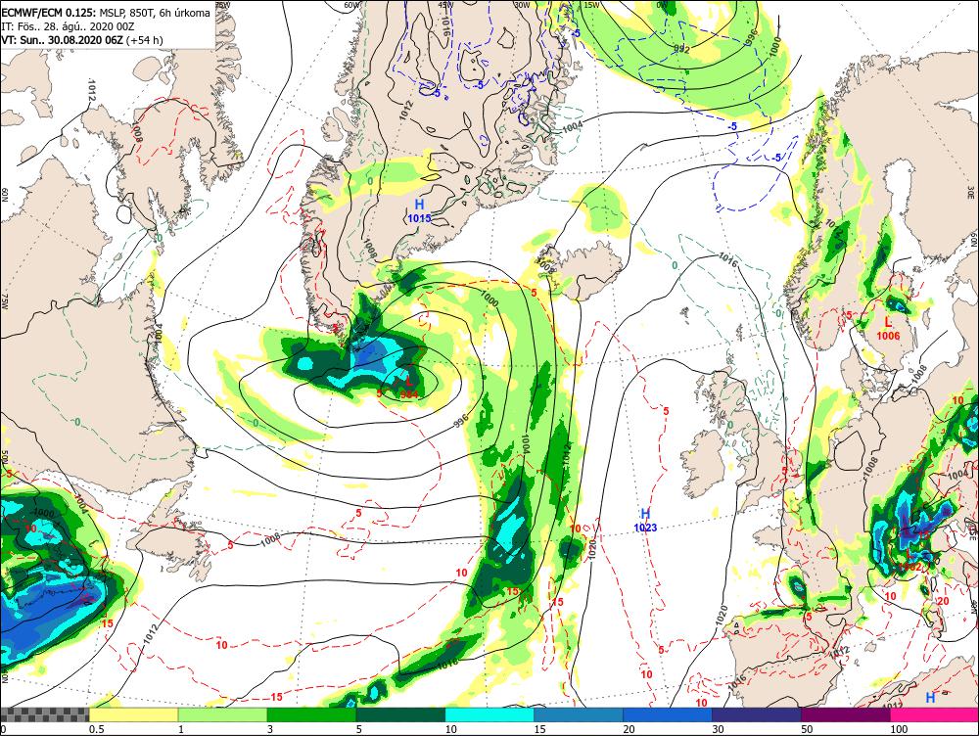Click the '992' isobar label
The height and width of the screenshot is (736, 979).
(681, 48)
